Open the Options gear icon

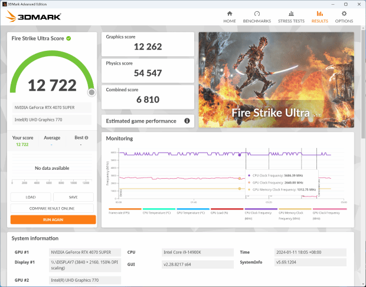[x=344, y=14]
